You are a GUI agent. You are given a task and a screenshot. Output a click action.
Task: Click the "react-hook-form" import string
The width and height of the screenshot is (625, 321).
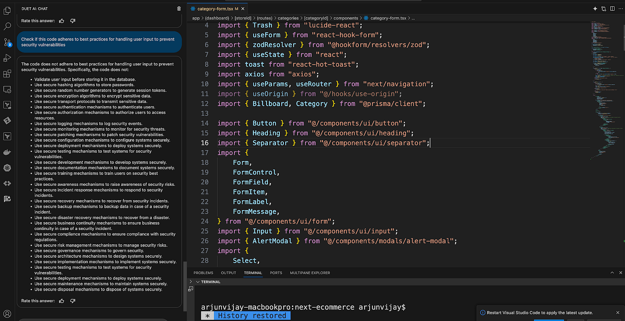[347, 35]
